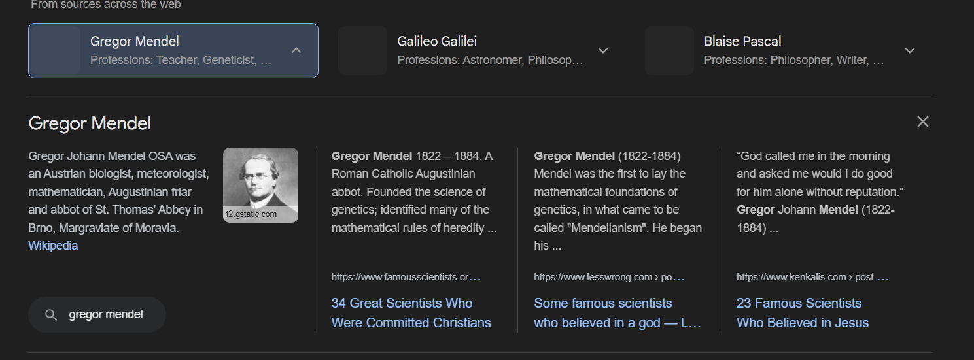The image size is (974, 360).
Task: Open the Wikipedia link
Action: [x=53, y=246]
